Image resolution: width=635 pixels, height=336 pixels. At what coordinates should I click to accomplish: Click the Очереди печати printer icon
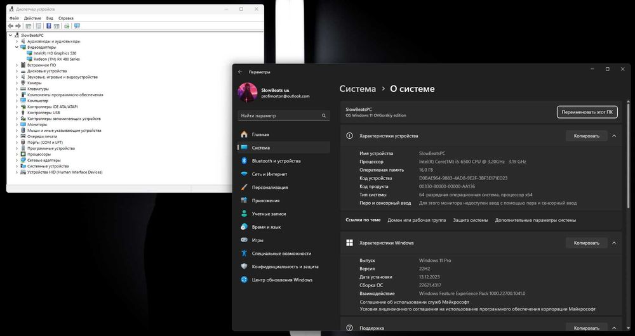click(x=23, y=136)
